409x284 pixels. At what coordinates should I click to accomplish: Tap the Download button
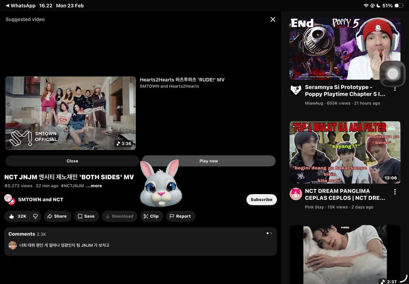tap(119, 216)
